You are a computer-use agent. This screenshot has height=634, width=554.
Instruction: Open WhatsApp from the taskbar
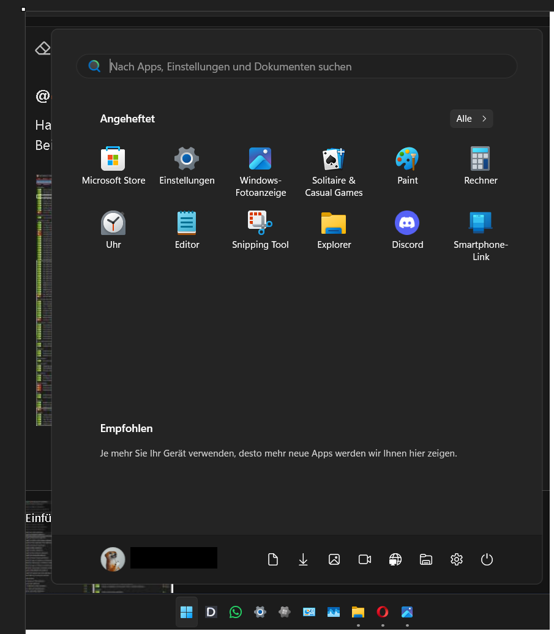coord(235,612)
